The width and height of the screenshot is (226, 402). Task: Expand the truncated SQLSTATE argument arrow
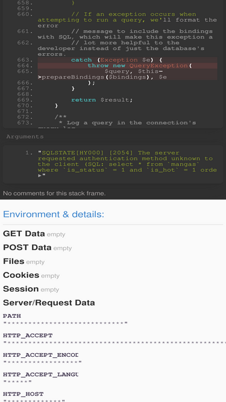click(x=39, y=176)
